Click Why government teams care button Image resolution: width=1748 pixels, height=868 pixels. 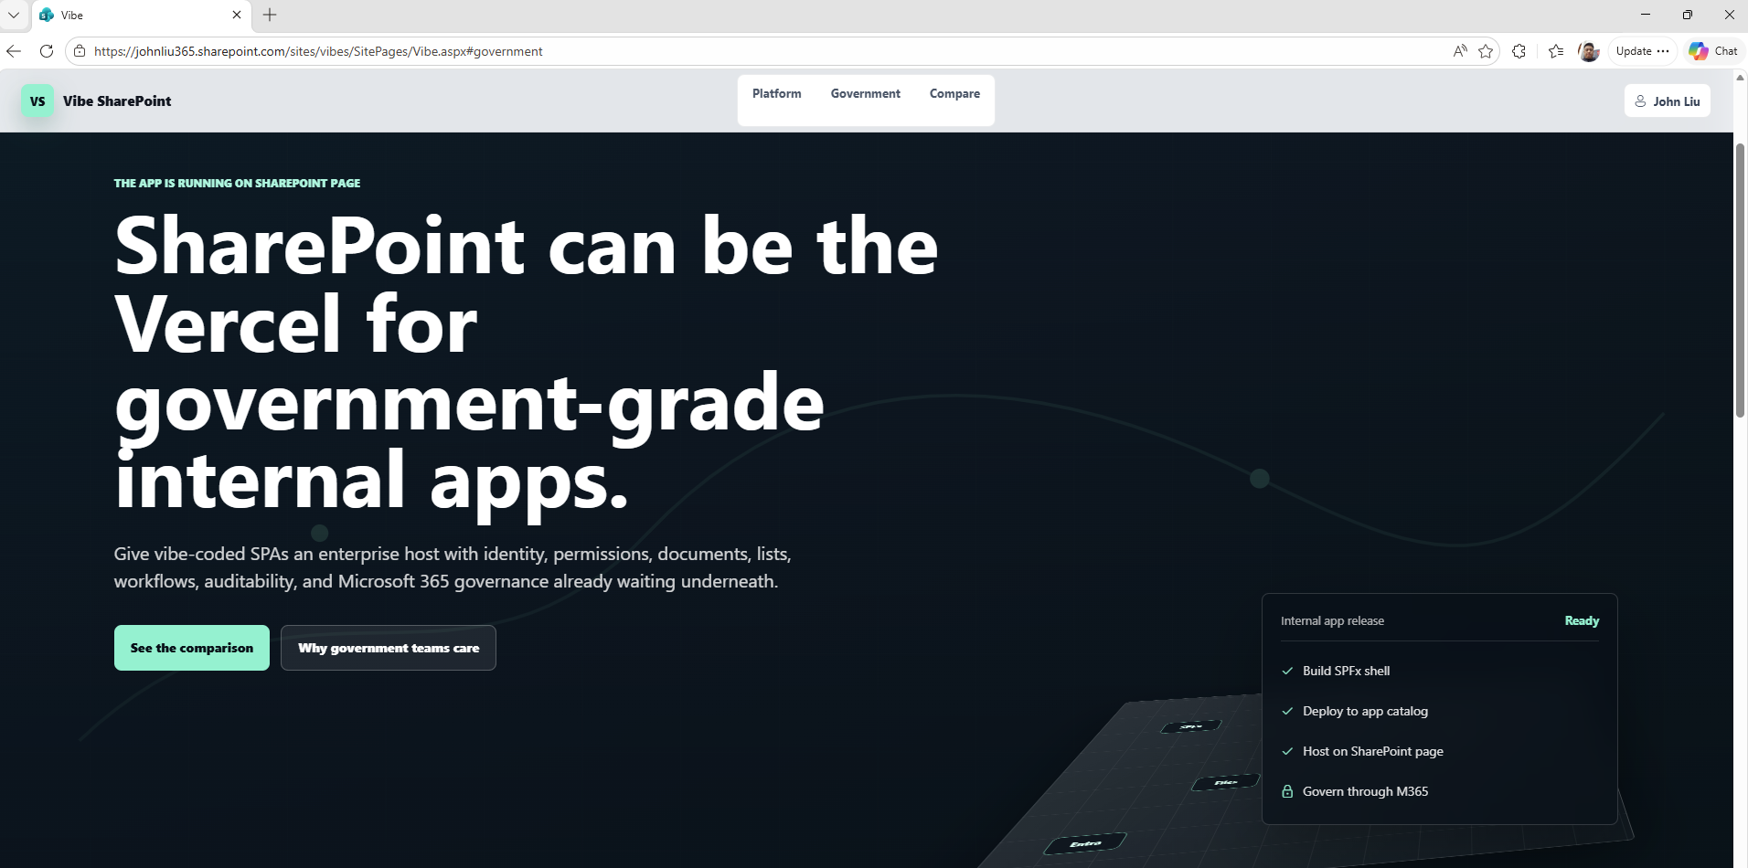389,648
